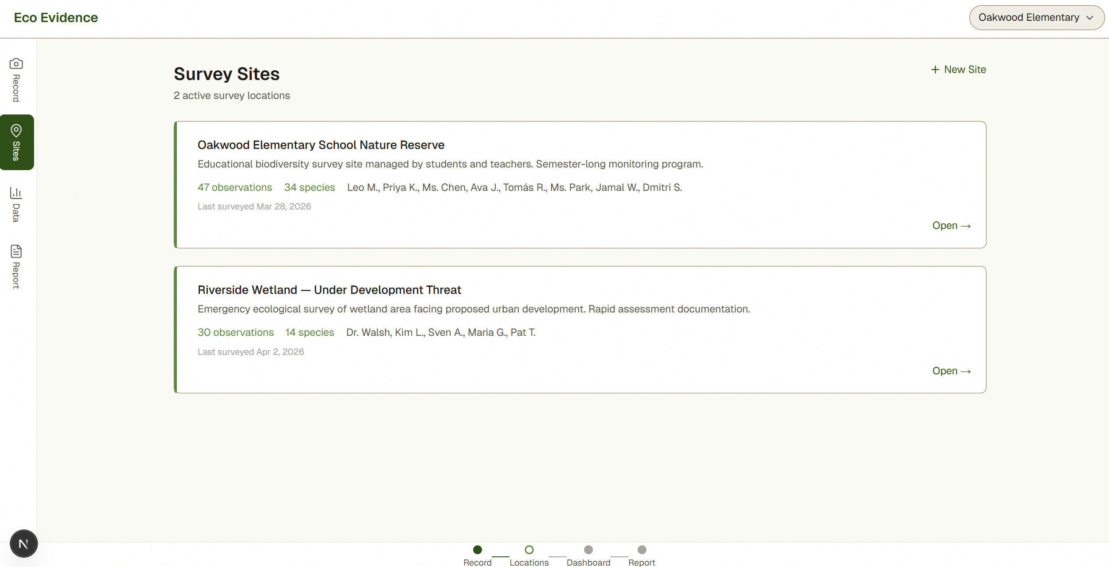Open Riverside Wetland site title
Image resolution: width=1109 pixels, height=567 pixels.
tap(329, 290)
